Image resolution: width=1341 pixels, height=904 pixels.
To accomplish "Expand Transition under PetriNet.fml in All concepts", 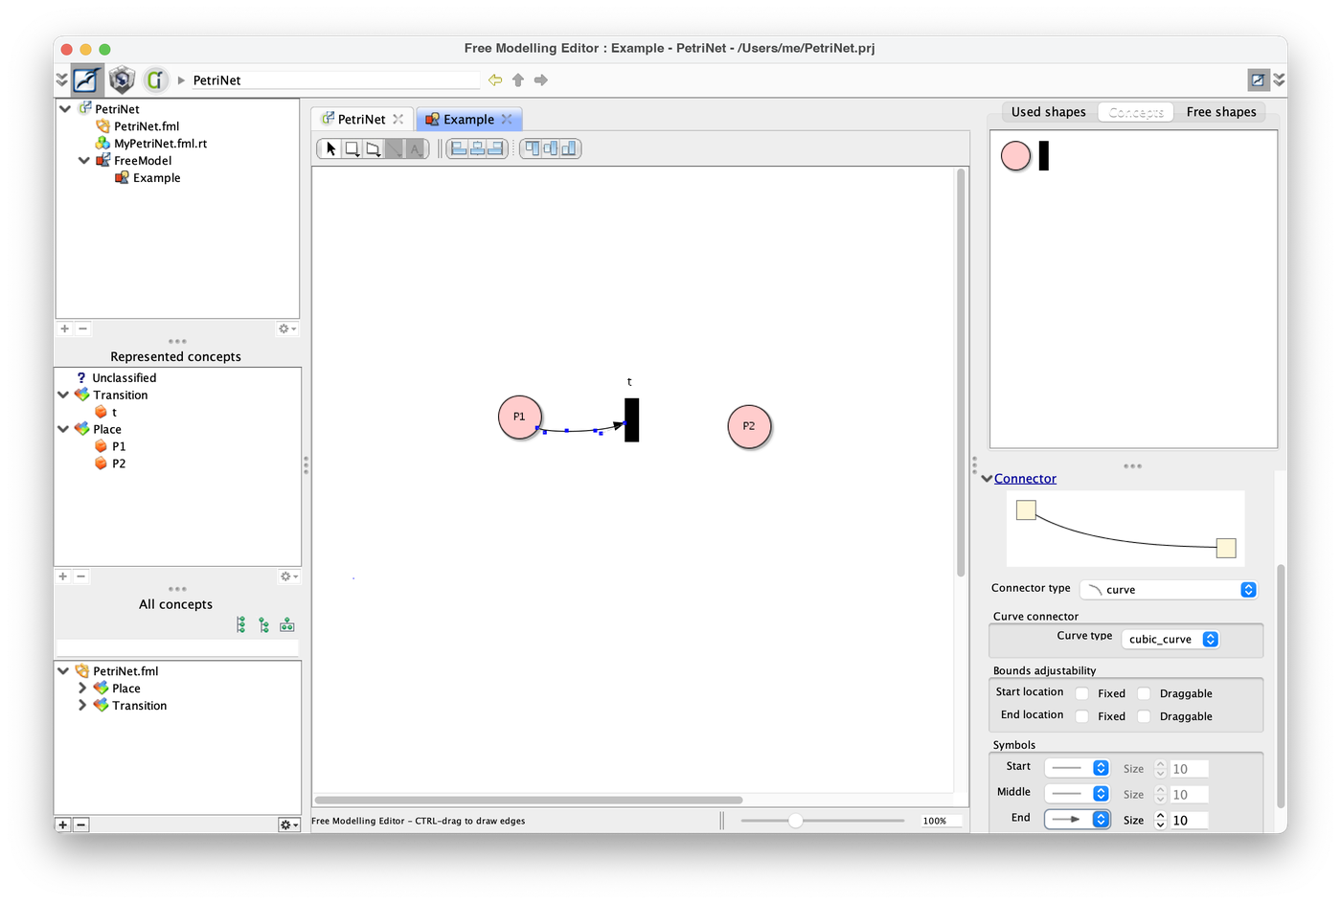I will (x=82, y=706).
